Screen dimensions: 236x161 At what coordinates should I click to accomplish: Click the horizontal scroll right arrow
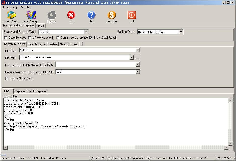(x=226, y=148)
